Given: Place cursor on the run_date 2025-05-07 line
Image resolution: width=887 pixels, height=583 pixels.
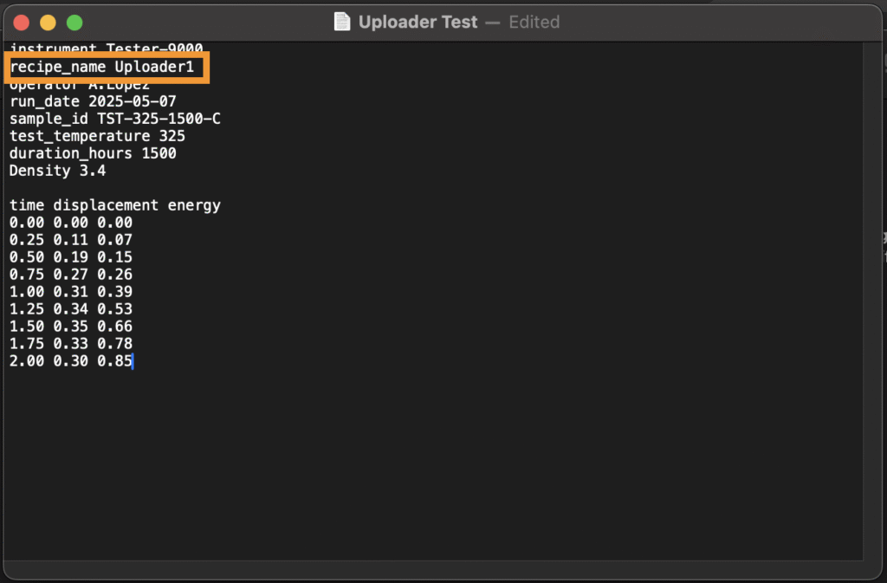Looking at the screenshot, I should click(x=93, y=101).
